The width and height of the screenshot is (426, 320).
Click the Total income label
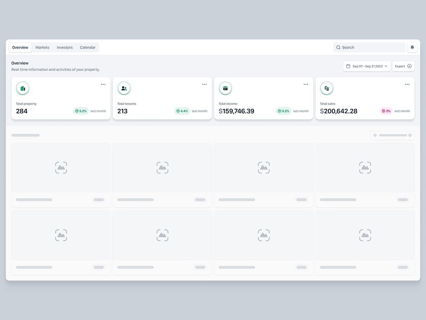tap(228, 104)
